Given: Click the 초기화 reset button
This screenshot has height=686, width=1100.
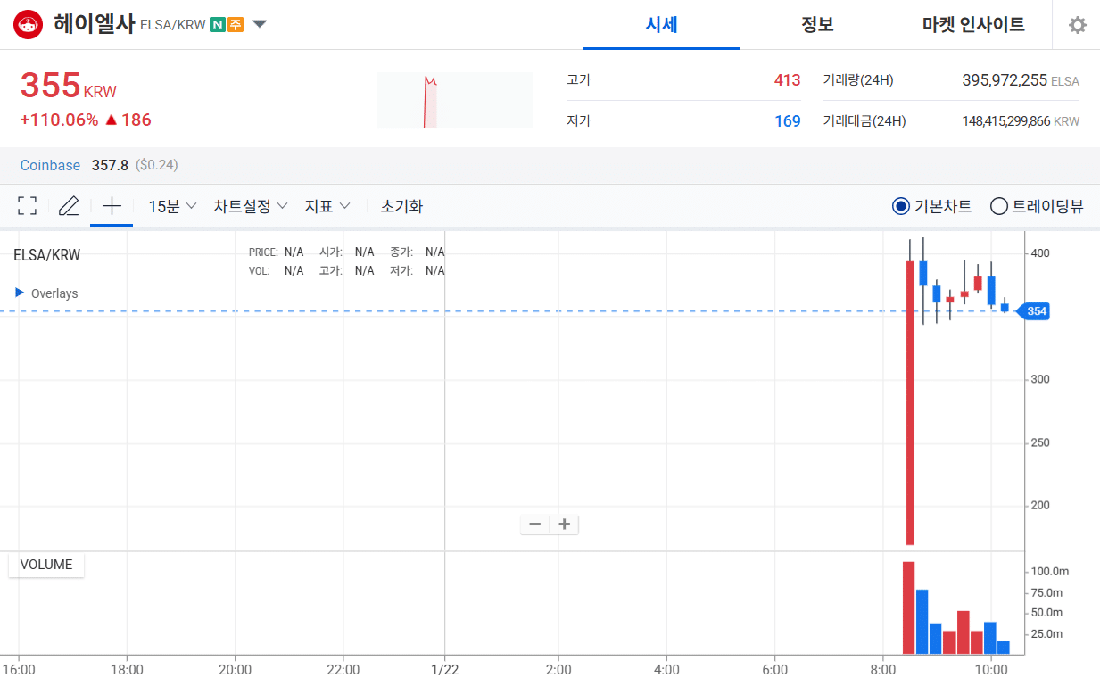Looking at the screenshot, I should tap(401, 206).
